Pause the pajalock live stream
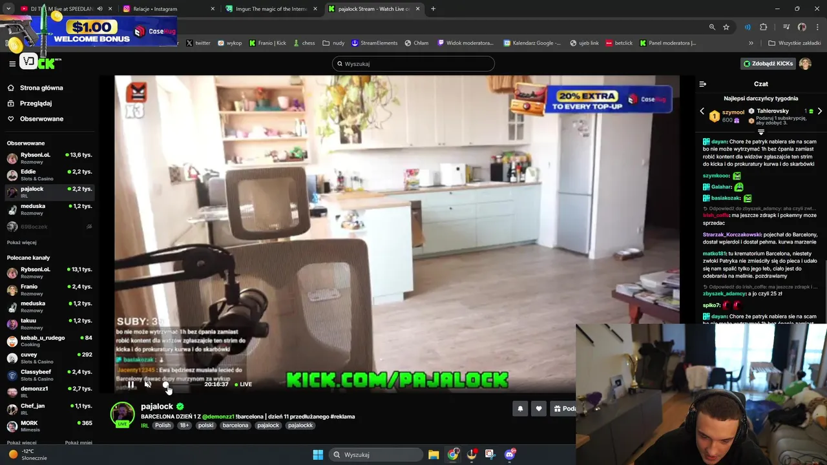The width and height of the screenshot is (827, 465). point(131,384)
